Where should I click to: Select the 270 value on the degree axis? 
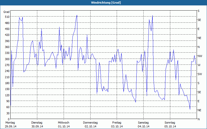[x=7, y=65]
